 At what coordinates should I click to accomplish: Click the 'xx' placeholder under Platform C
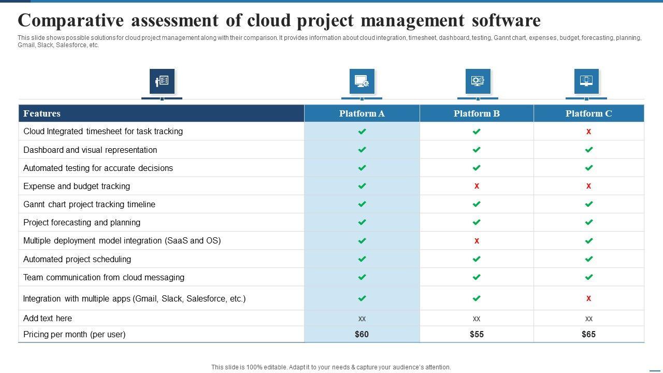pyautogui.click(x=589, y=319)
